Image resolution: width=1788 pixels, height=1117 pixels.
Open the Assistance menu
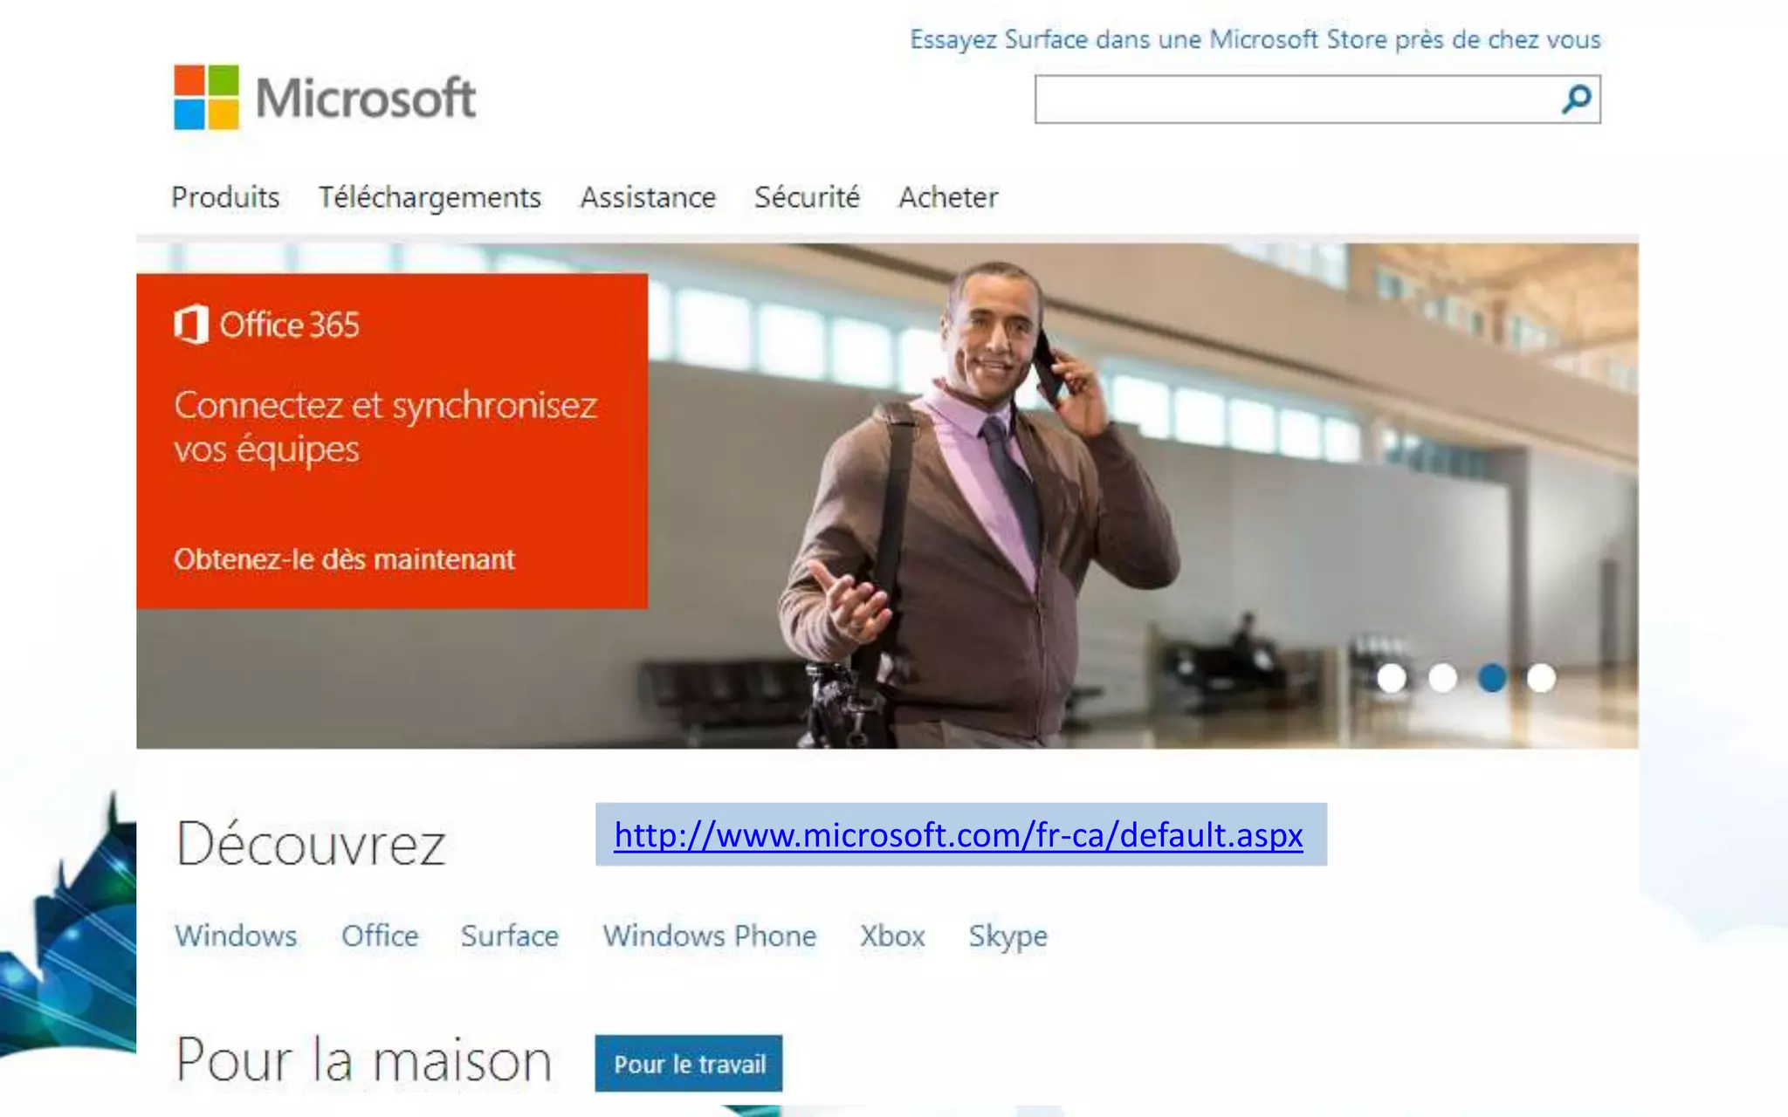[x=648, y=197]
